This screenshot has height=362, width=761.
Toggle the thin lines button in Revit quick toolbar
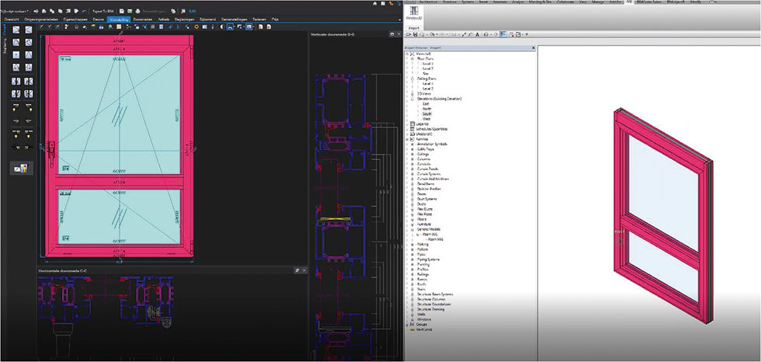pos(503,34)
